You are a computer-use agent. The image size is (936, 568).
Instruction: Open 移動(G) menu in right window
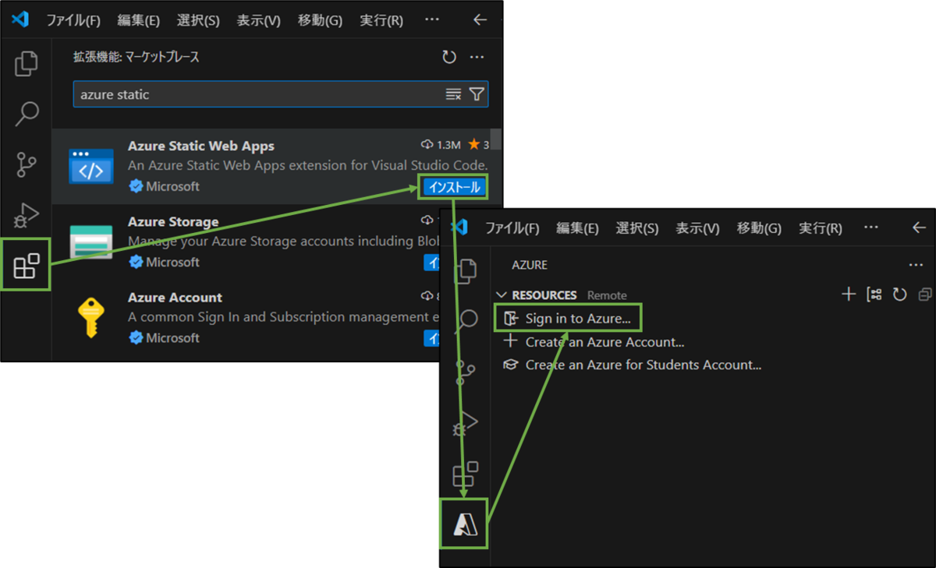point(759,228)
